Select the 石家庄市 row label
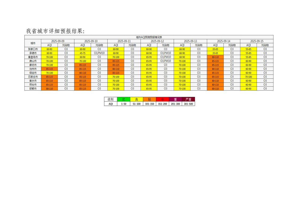Image resolution: width=300 pixels, height=212 pixels. (33, 77)
